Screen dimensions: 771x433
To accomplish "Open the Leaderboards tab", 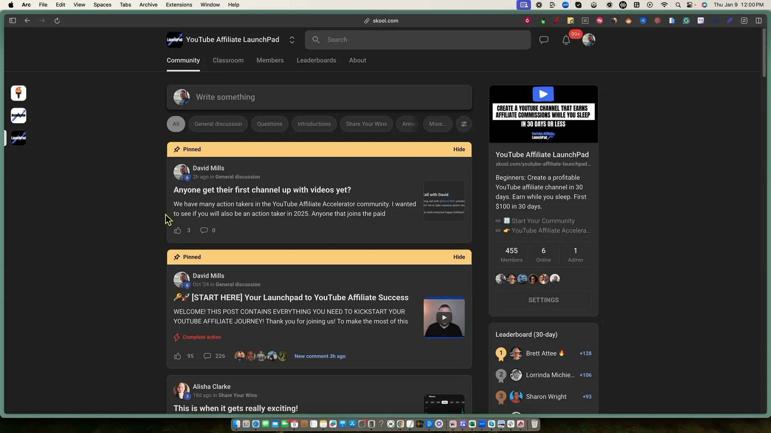I will tap(316, 60).
